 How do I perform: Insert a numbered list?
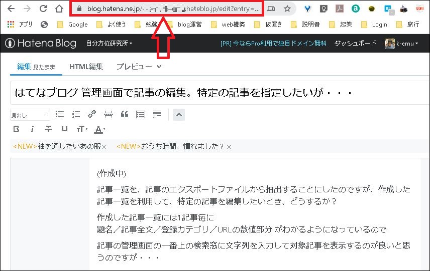tap(76, 114)
